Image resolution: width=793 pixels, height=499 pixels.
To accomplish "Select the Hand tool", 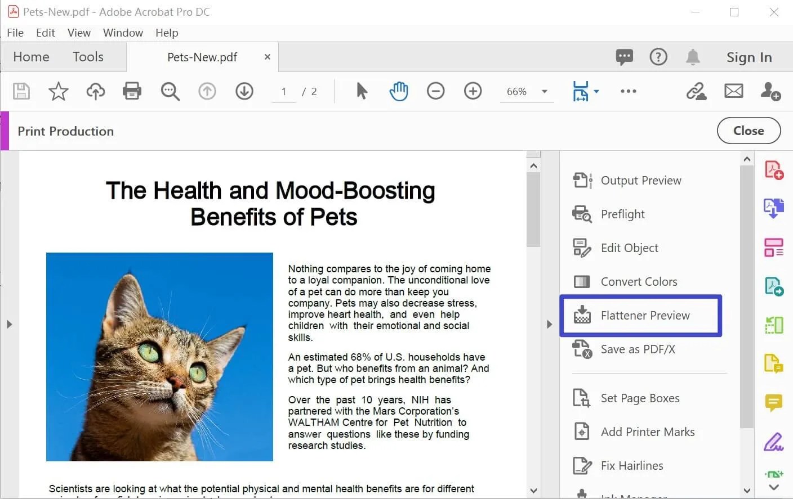I will (399, 91).
